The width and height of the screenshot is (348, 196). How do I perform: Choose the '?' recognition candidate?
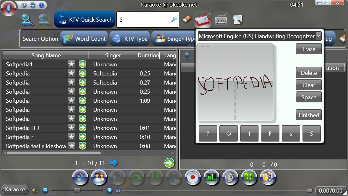[x=208, y=133]
